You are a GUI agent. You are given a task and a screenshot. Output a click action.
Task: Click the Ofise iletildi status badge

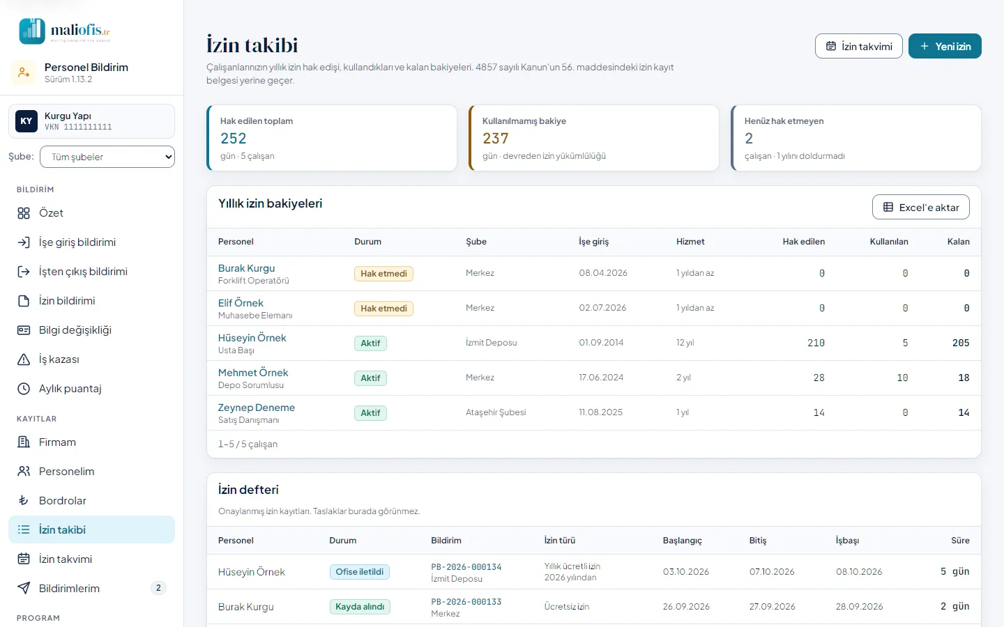coord(360,572)
